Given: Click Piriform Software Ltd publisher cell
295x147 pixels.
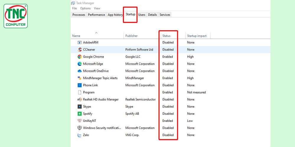Looking at the screenshot, I should coord(139,50).
